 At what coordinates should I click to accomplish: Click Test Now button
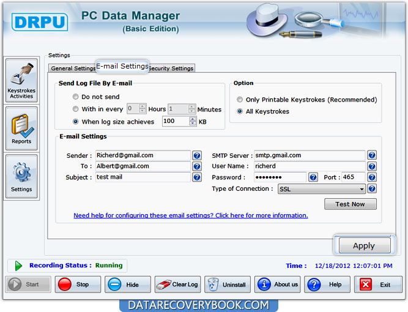[x=351, y=204]
